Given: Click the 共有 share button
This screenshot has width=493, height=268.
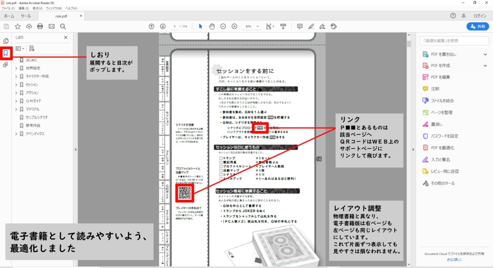Looking at the screenshot, I should (478, 27).
